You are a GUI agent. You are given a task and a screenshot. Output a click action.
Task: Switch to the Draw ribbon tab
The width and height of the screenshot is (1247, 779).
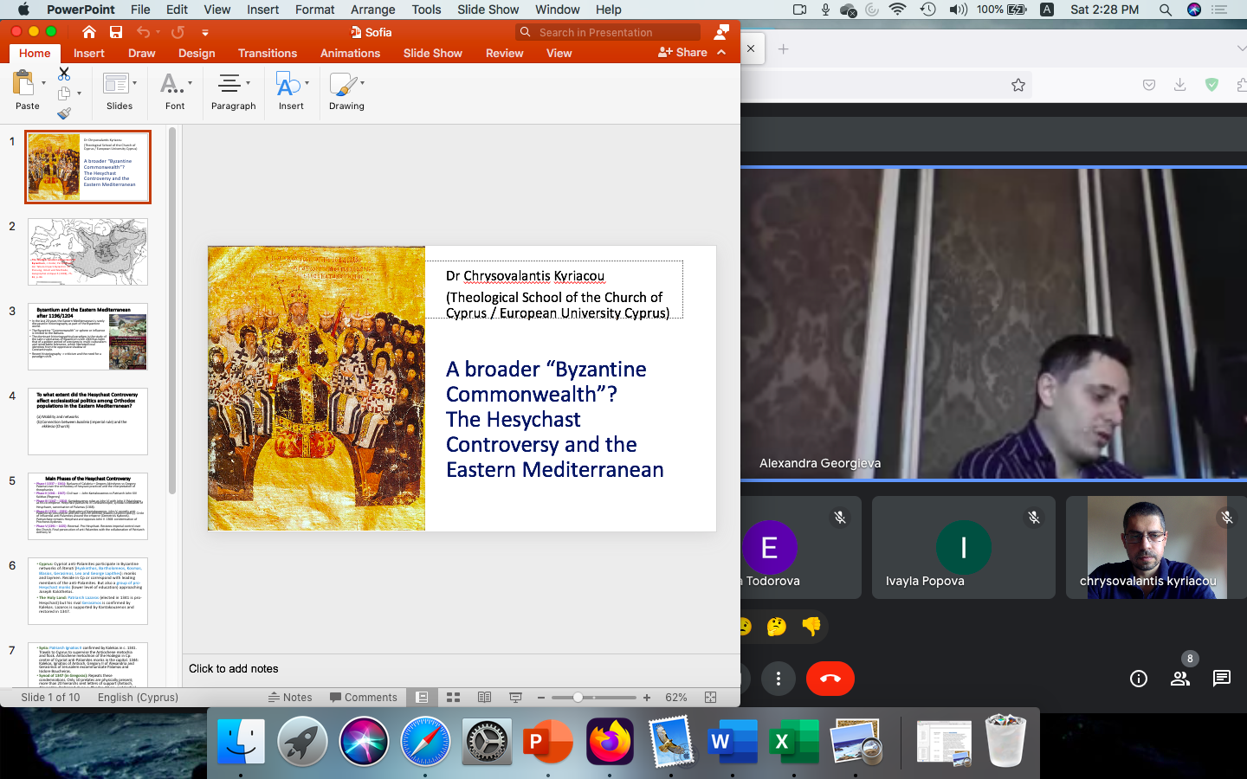click(x=142, y=53)
